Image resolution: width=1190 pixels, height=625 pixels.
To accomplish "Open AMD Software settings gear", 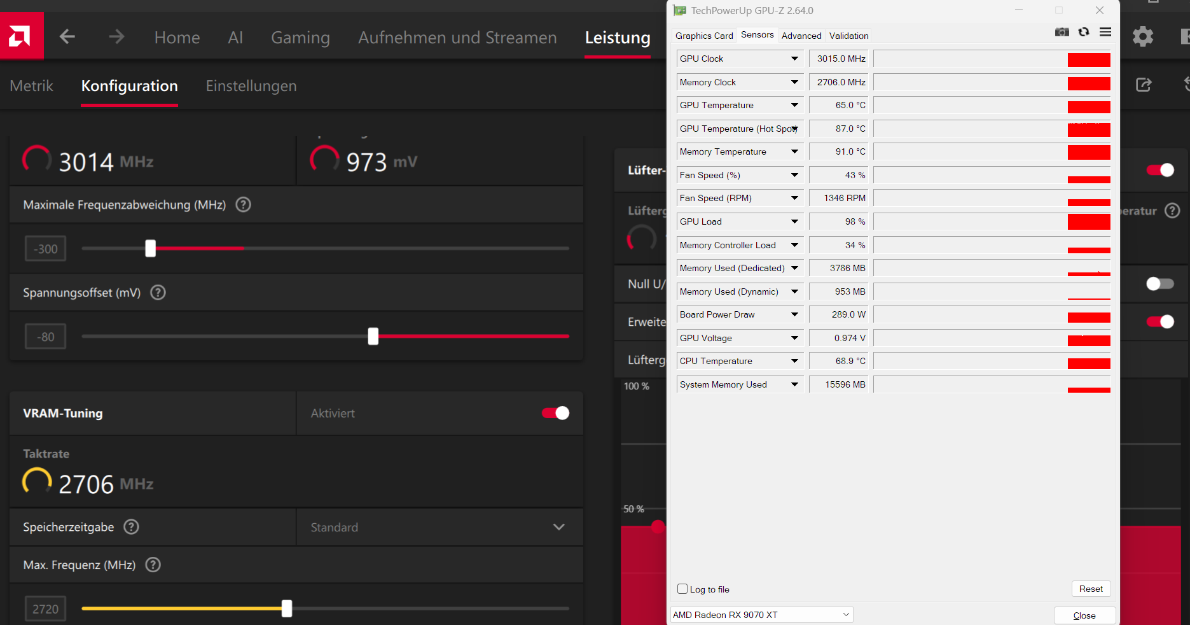I will coord(1143,36).
